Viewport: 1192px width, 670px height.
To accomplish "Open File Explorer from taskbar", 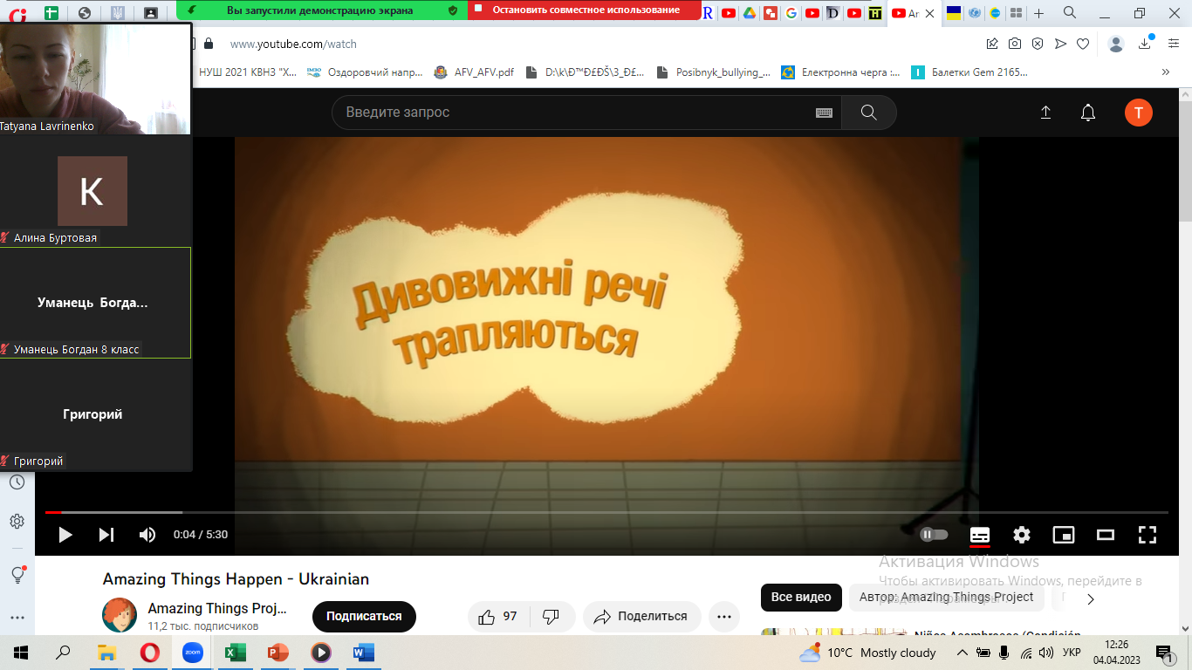I will coord(106,653).
